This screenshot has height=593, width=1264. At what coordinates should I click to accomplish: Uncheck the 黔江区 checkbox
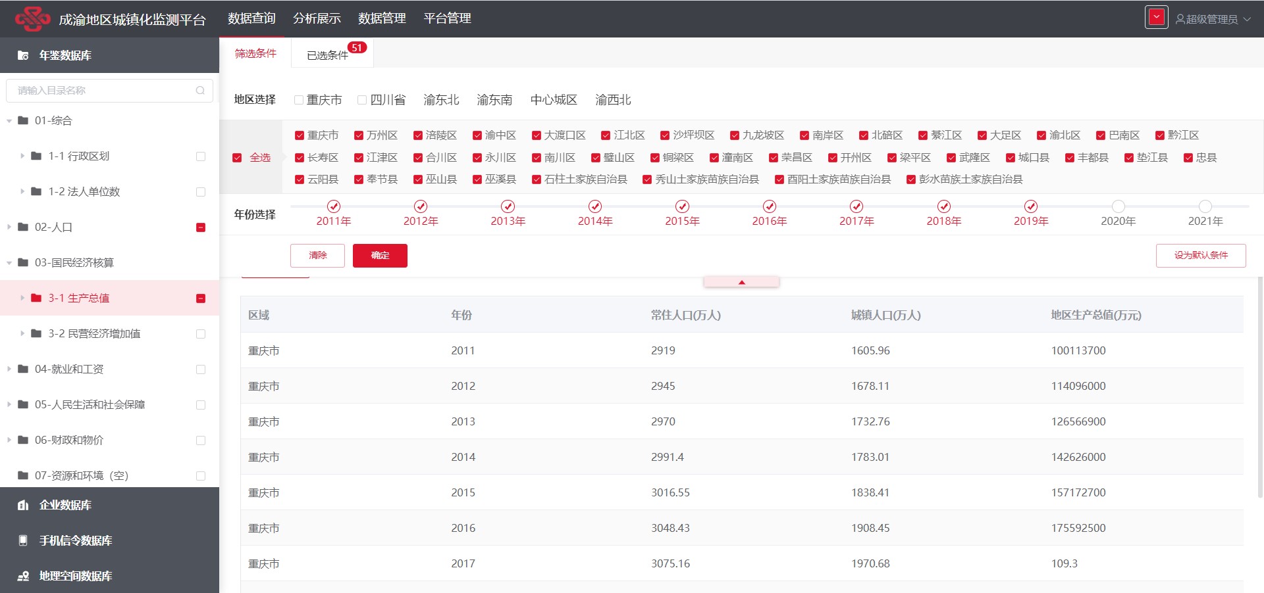[1160, 135]
